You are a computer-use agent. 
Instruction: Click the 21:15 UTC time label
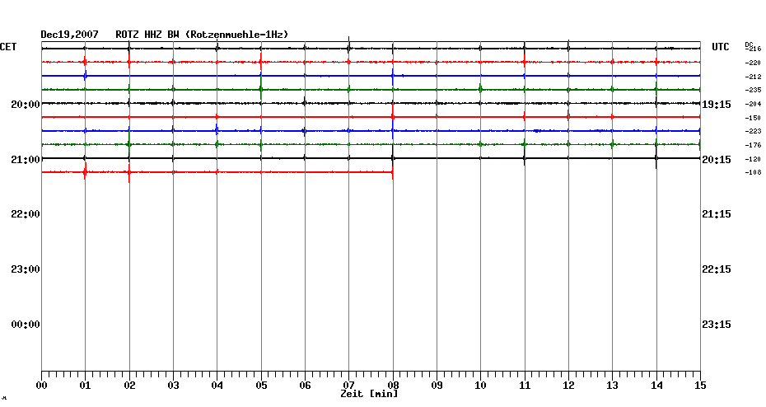717,214
